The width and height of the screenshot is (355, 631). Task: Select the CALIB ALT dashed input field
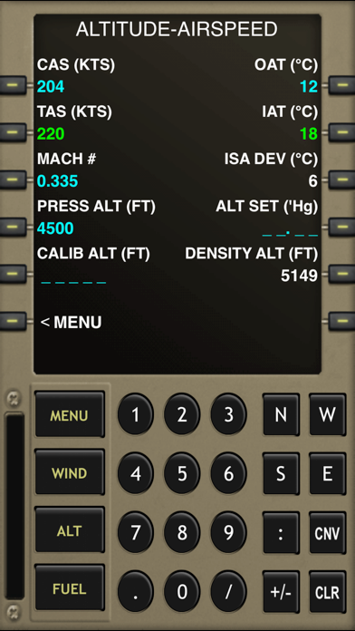pyautogui.click(x=73, y=282)
